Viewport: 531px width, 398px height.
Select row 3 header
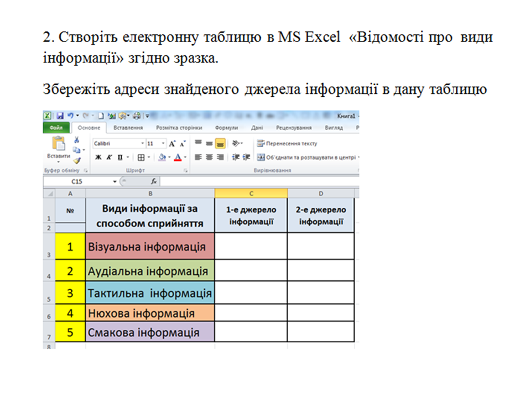49,247
